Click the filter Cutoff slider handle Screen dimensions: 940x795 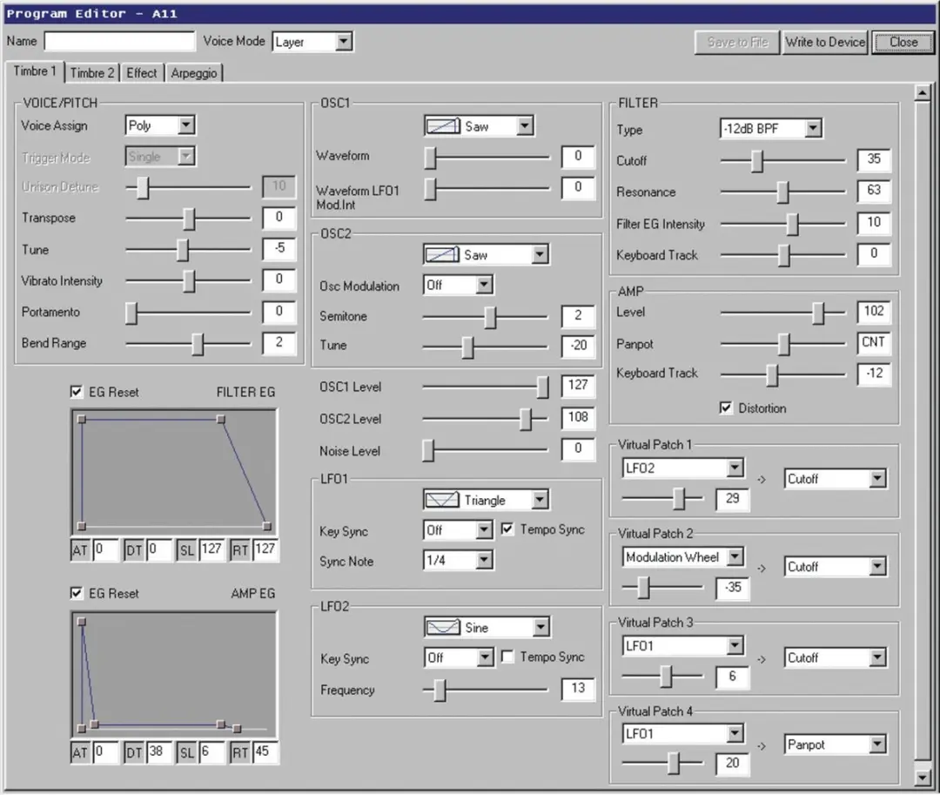point(758,161)
